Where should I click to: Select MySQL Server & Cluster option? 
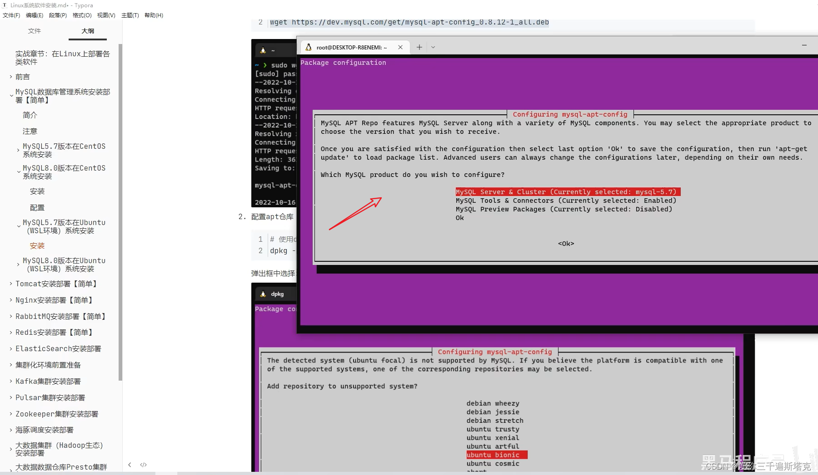[x=566, y=191]
